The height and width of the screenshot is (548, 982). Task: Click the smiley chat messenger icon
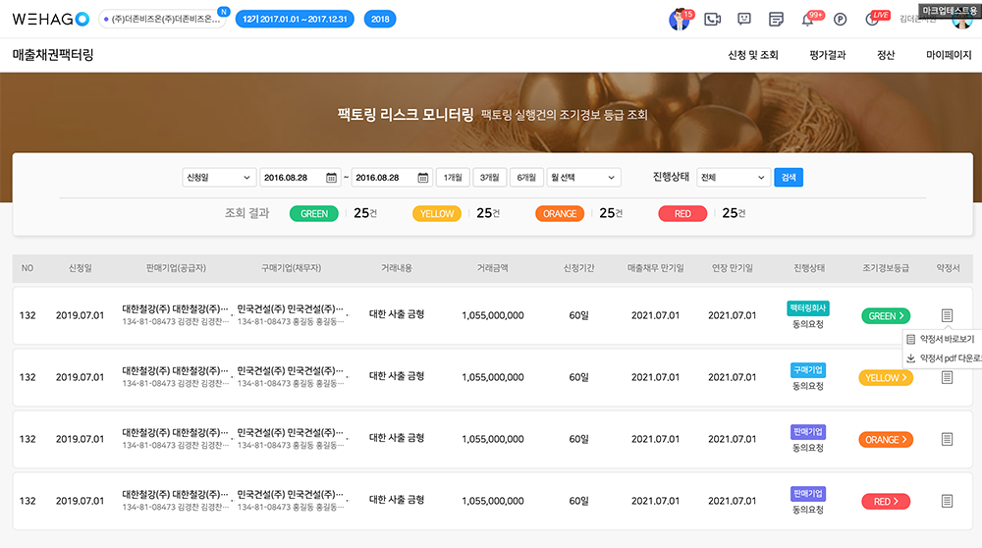tap(744, 19)
